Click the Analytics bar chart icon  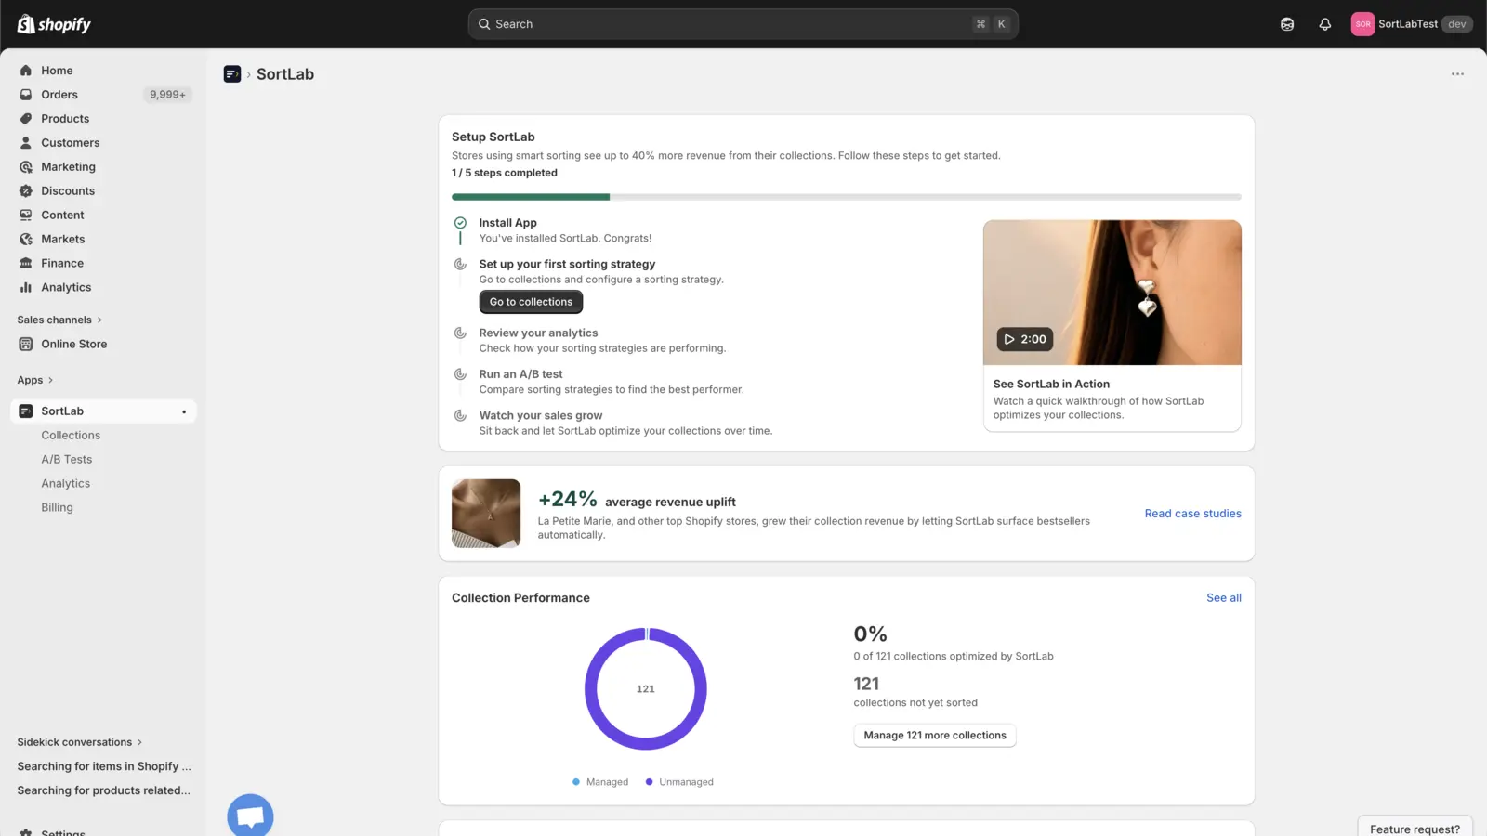click(26, 288)
